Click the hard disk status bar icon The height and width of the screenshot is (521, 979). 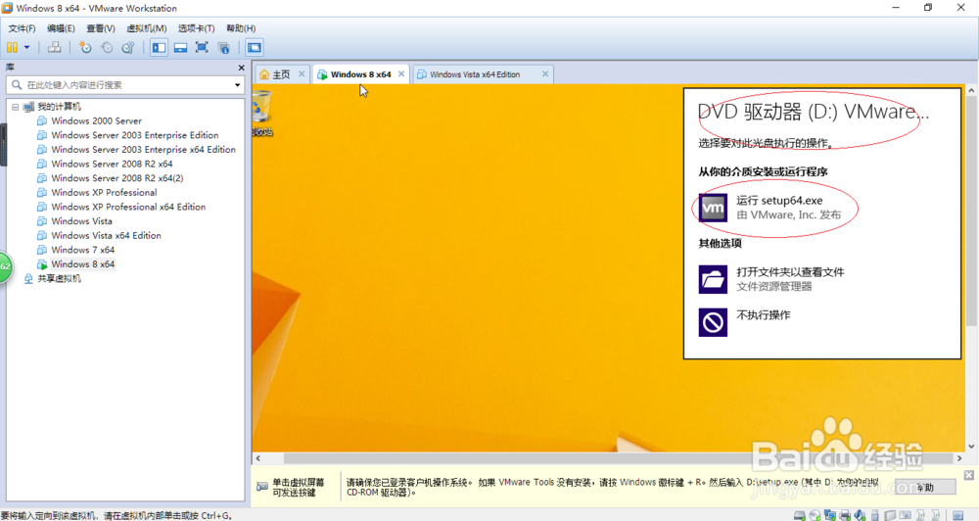(x=799, y=515)
